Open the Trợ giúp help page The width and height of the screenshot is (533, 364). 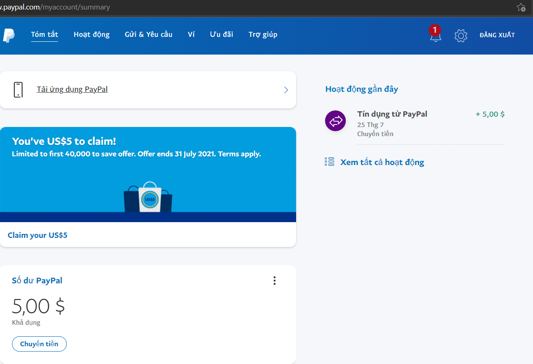(x=263, y=35)
